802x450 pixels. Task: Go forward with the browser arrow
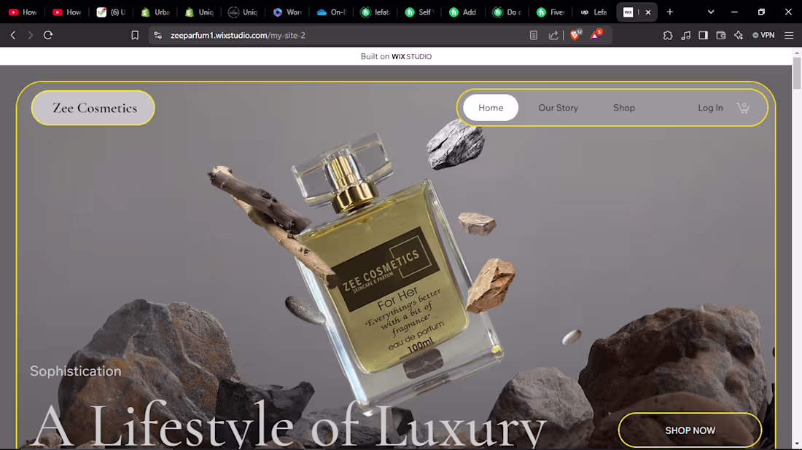click(30, 35)
